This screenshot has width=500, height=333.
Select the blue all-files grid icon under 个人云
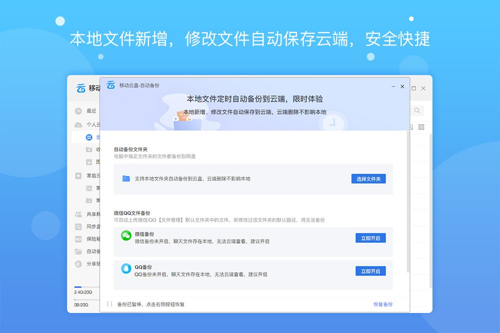click(89, 137)
